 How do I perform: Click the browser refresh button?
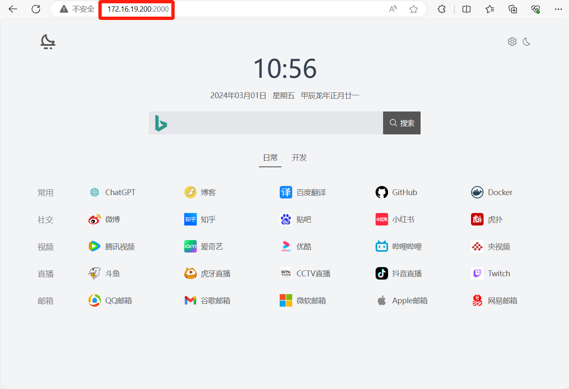[x=36, y=9]
